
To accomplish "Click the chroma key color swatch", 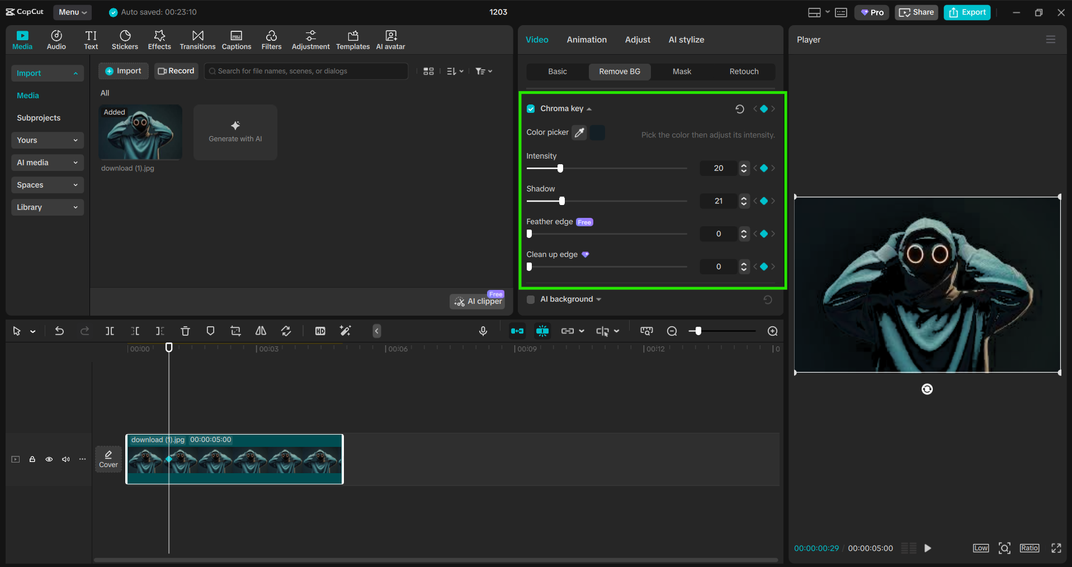I will 597,133.
